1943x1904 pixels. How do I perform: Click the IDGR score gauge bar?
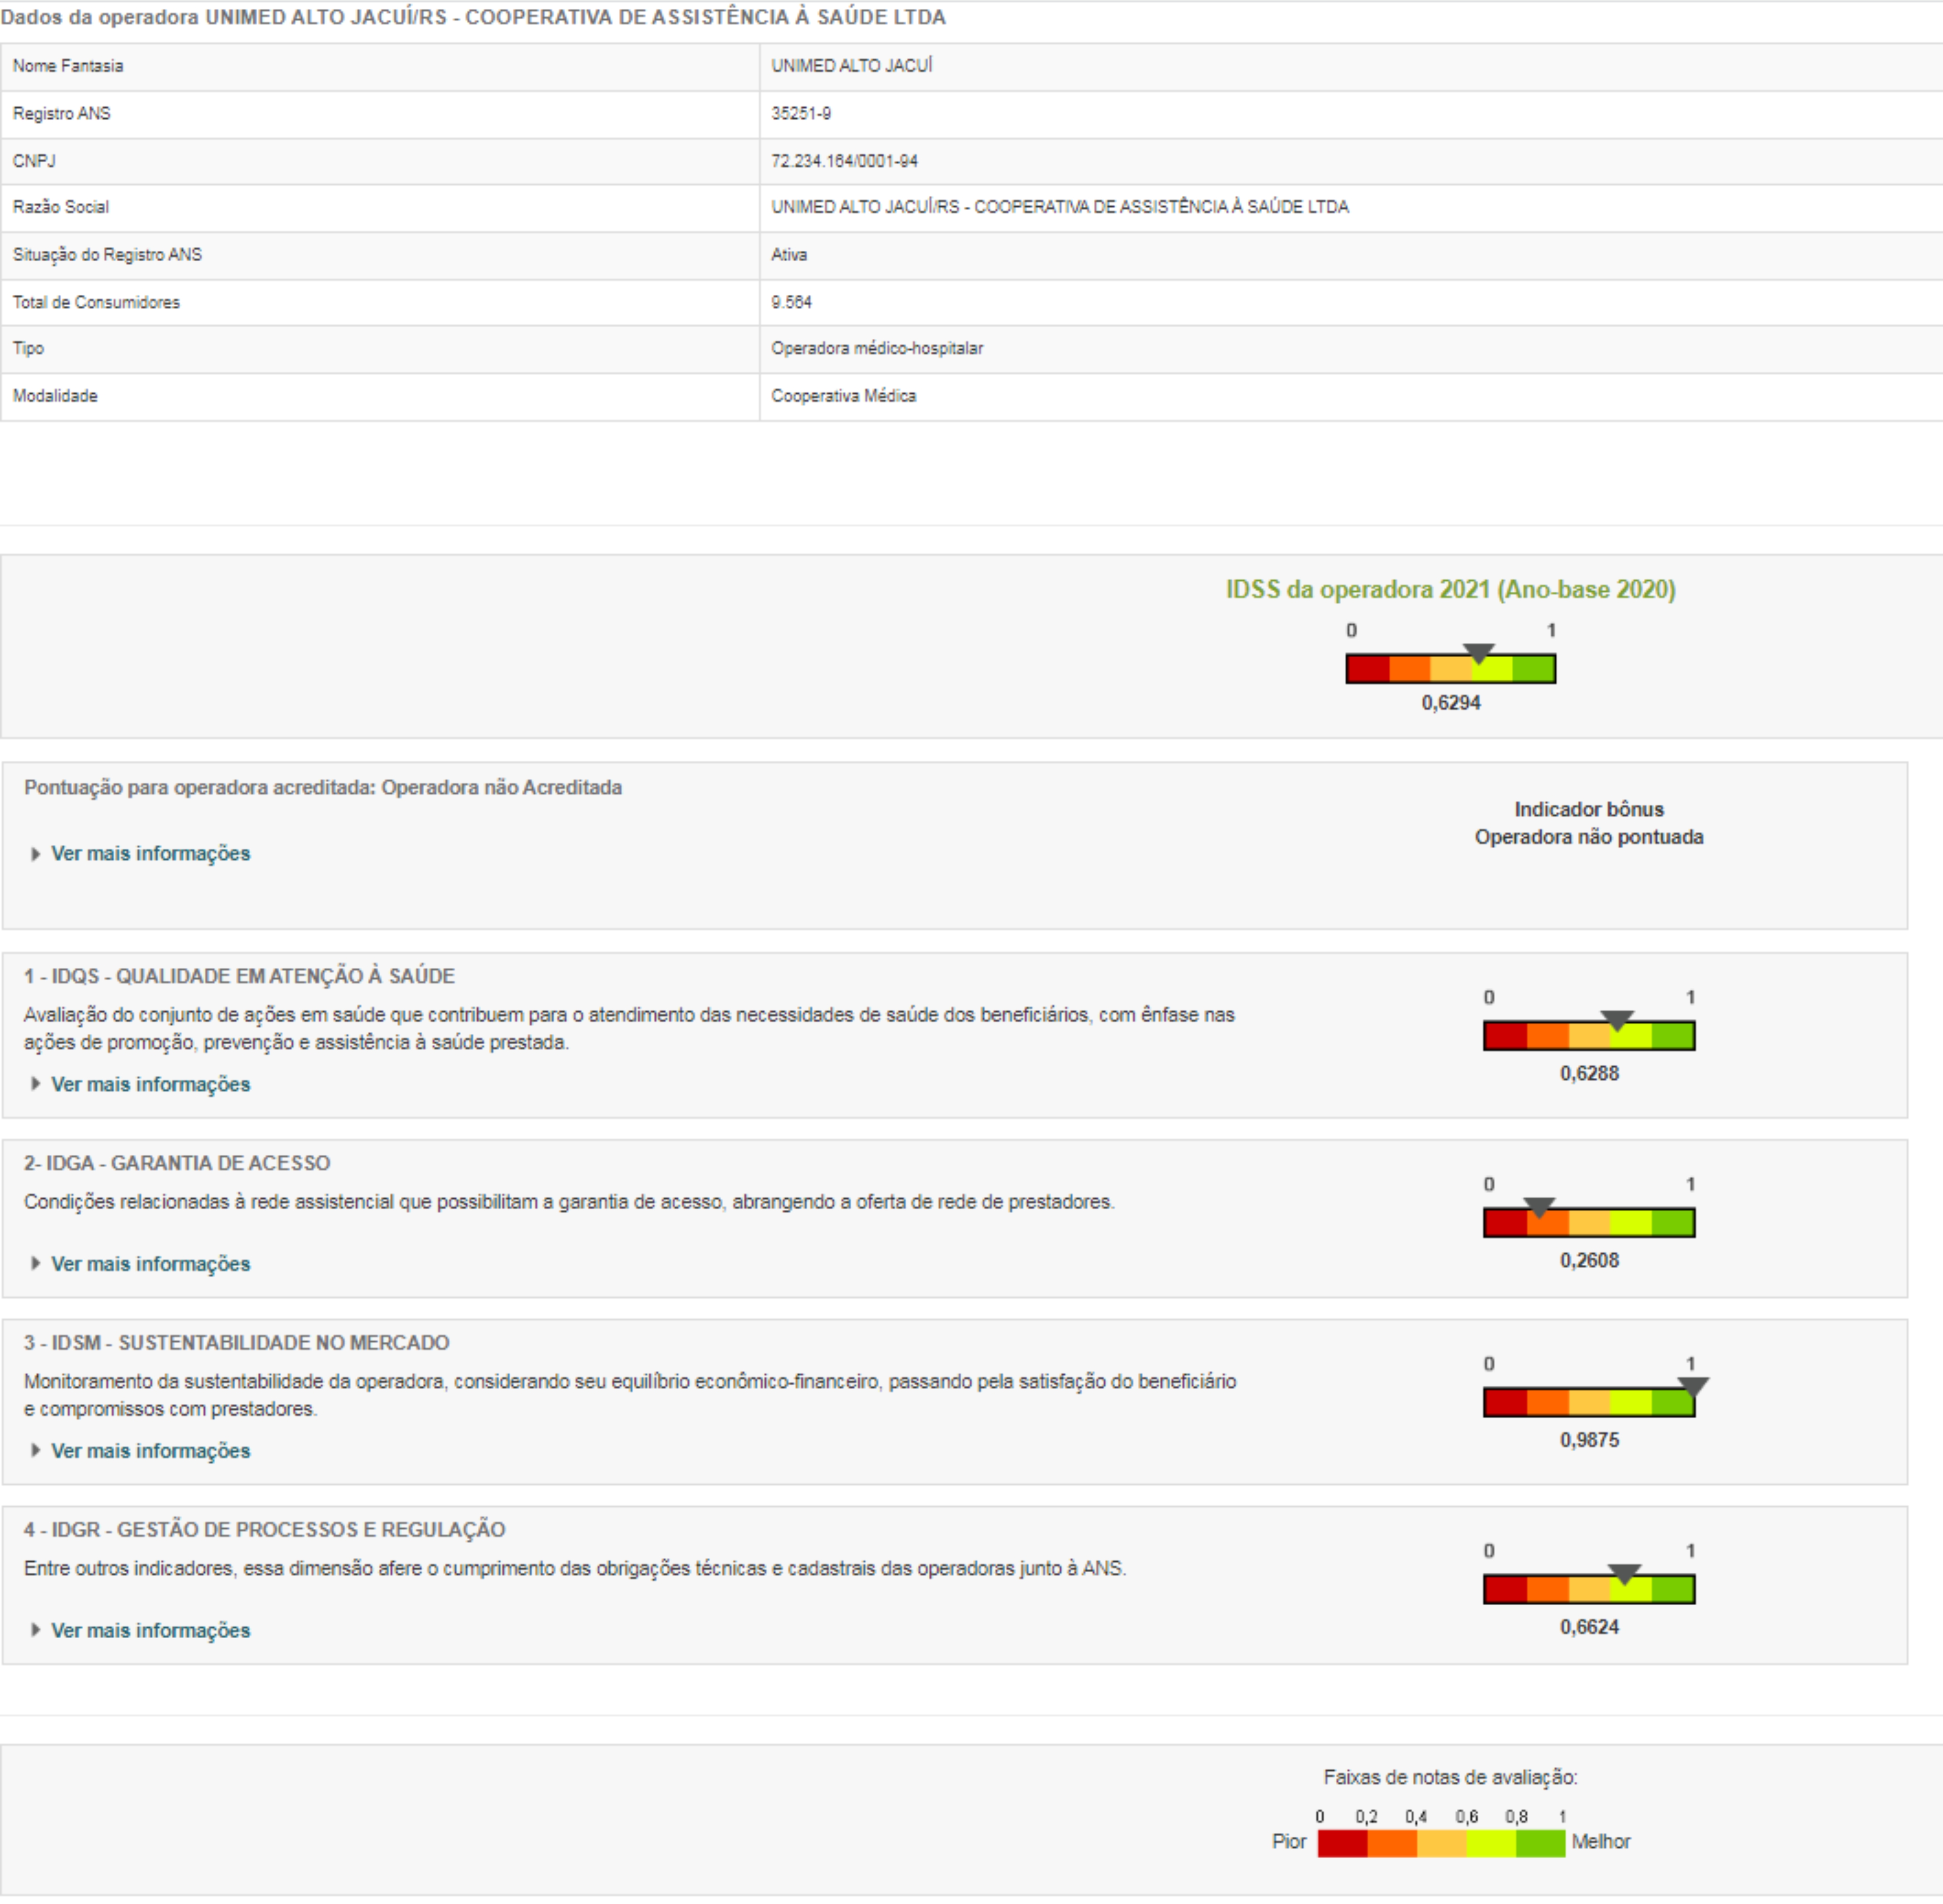pos(1589,1589)
